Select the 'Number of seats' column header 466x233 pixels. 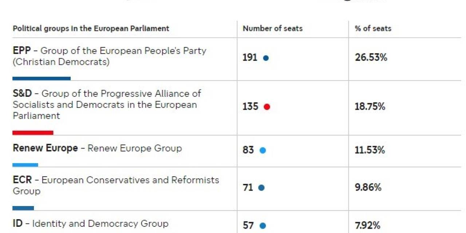pos(273,28)
